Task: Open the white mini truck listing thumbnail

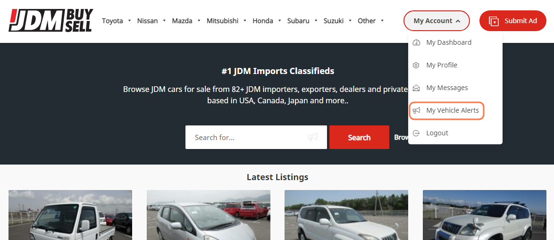Action: pyautogui.click(x=70, y=215)
